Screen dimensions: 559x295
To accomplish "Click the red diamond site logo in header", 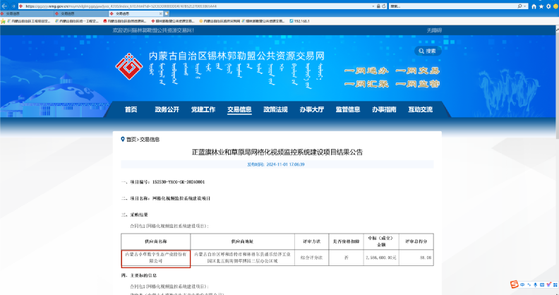I will click(x=128, y=66).
